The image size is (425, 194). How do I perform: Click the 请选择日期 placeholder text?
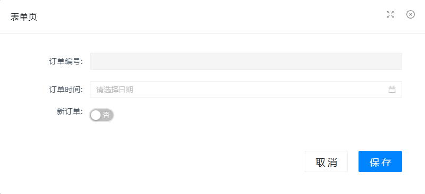point(115,90)
